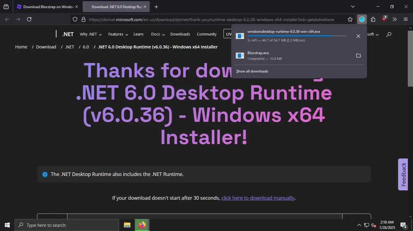The height and width of the screenshot is (231, 413).
Task: Bookmark this page with star icon
Action: tap(350, 19)
